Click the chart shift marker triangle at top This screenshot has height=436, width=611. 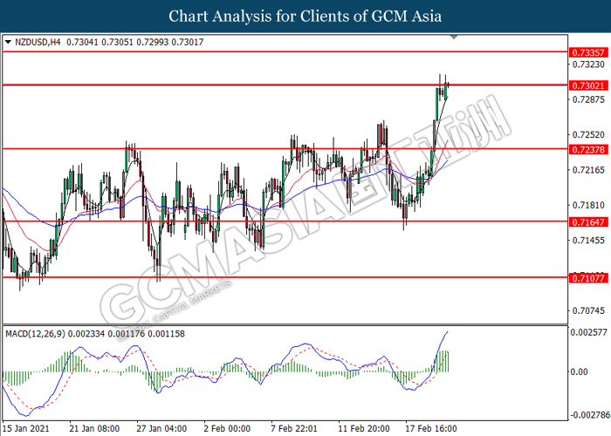(454, 37)
